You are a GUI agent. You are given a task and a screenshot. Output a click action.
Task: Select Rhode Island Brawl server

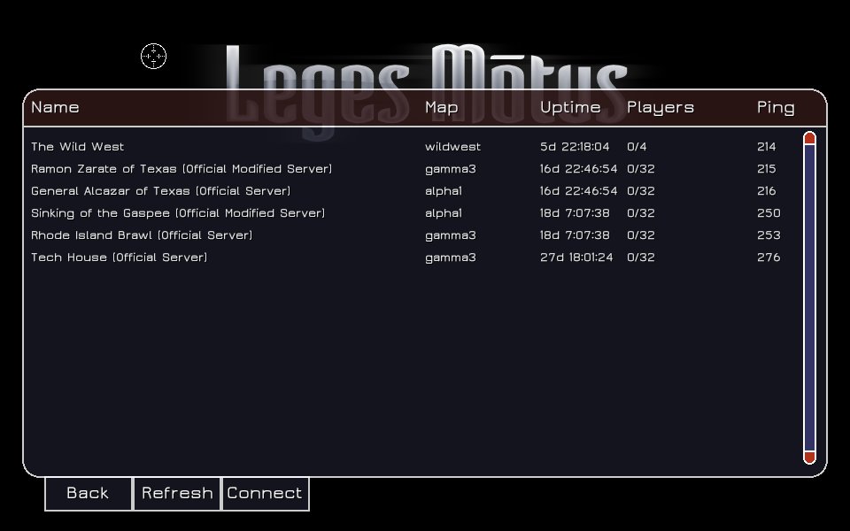coord(142,235)
